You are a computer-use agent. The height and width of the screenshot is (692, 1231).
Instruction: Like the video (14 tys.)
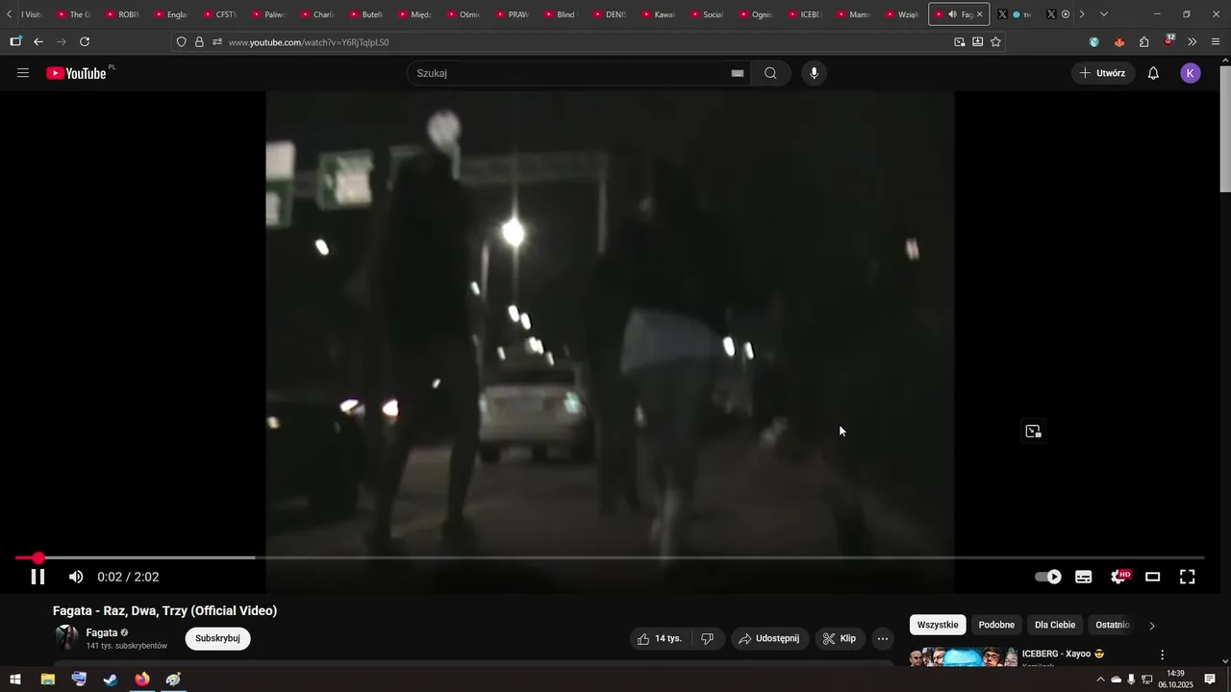click(661, 638)
